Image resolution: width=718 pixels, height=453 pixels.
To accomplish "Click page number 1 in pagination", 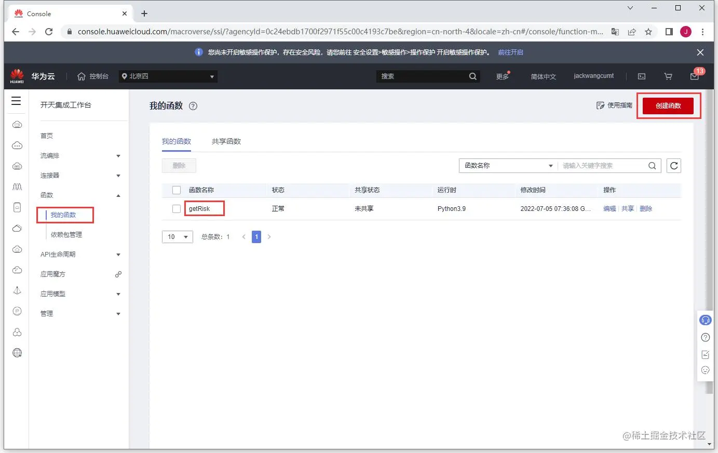I will (256, 237).
